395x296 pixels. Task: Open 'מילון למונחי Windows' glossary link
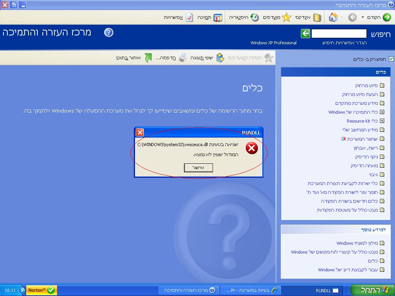click(357, 243)
